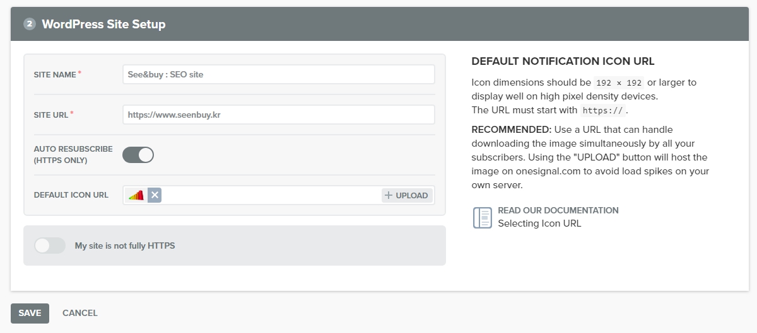Click the default icon thumbnail preview

[x=136, y=195]
